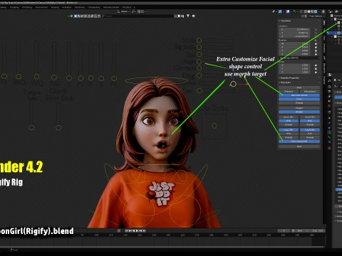Switch to the Shading workspace tab

tap(55, 7)
